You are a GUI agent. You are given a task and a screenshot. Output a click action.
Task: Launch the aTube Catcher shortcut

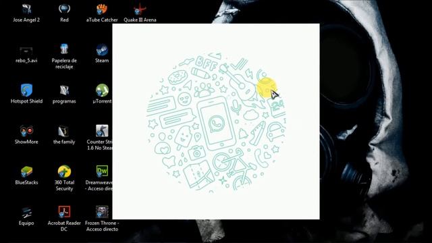pyautogui.click(x=102, y=9)
